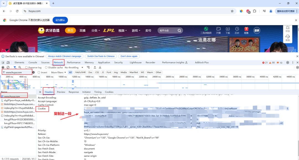Clear the network log
Screen dimensions: 299x160
point(8,67)
